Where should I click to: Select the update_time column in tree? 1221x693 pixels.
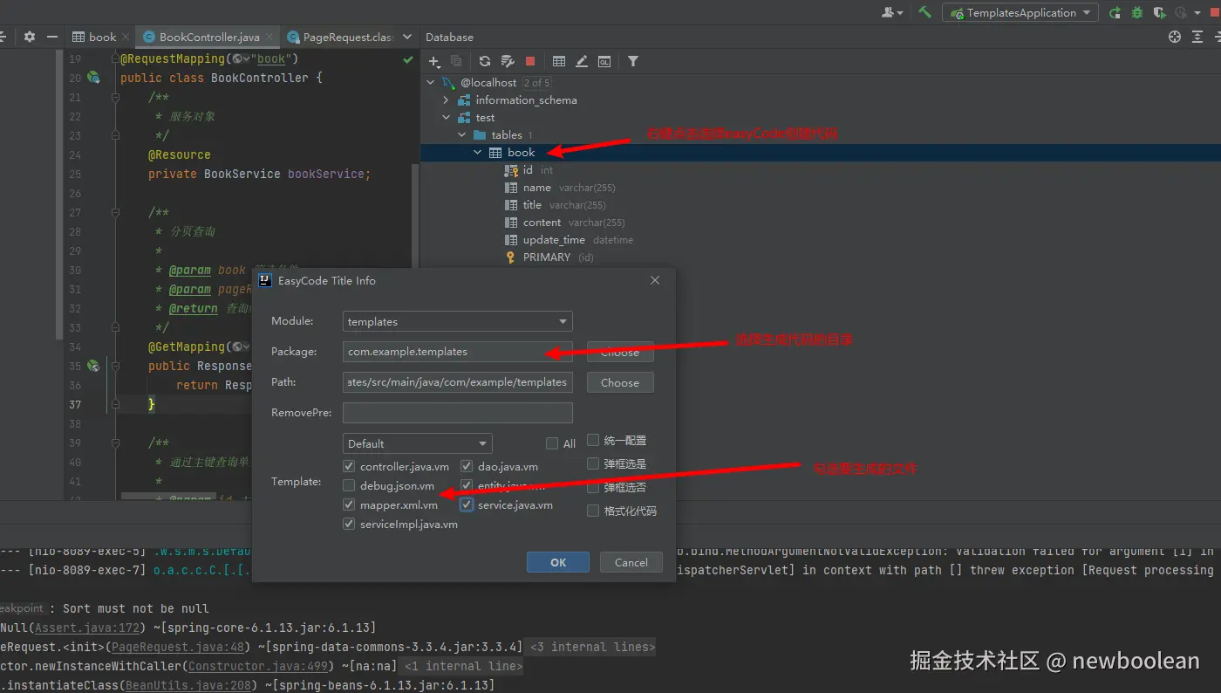coord(554,240)
